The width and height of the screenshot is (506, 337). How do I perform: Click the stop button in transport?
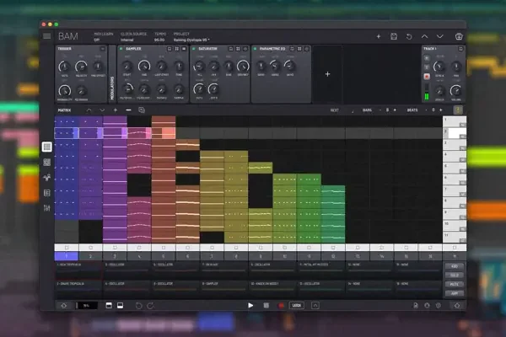point(266,305)
